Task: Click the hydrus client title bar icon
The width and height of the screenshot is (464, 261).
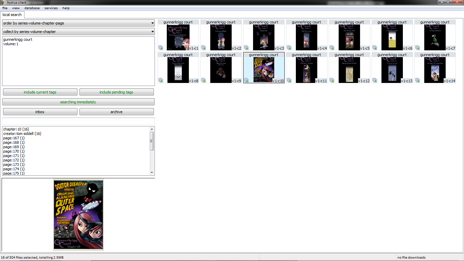Action: (x=3, y=2)
